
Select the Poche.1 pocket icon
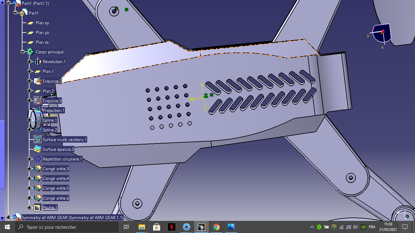38,208
